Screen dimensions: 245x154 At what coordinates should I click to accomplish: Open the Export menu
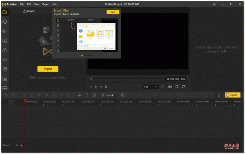[x=46, y=4]
